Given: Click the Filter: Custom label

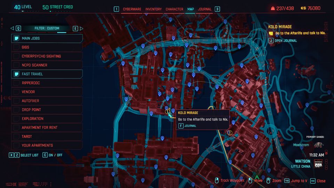Looking at the screenshot, I should [x=47, y=28].
